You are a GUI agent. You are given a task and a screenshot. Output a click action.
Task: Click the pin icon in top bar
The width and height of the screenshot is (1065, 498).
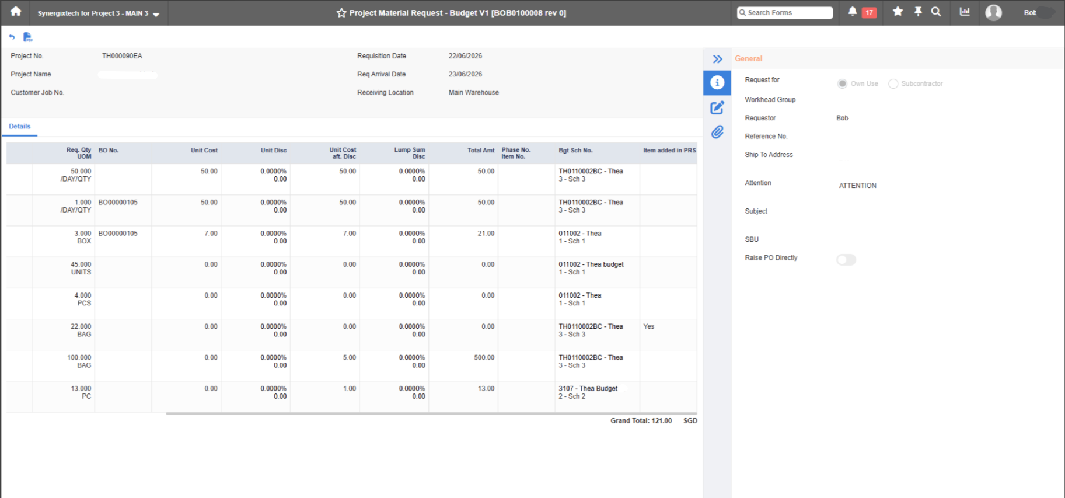918,12
